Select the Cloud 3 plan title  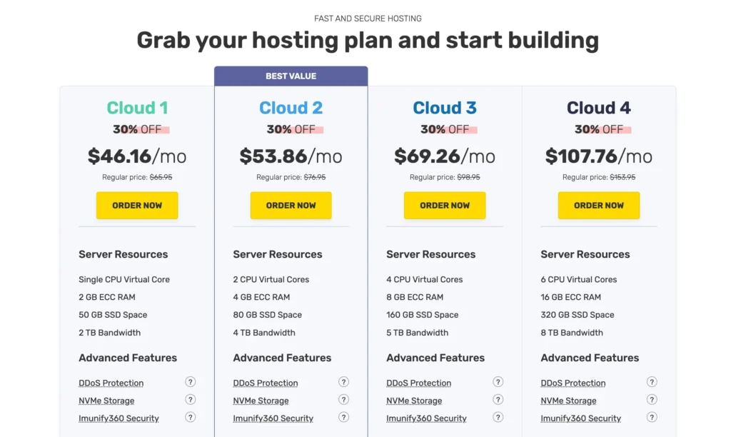click(445, 108)
